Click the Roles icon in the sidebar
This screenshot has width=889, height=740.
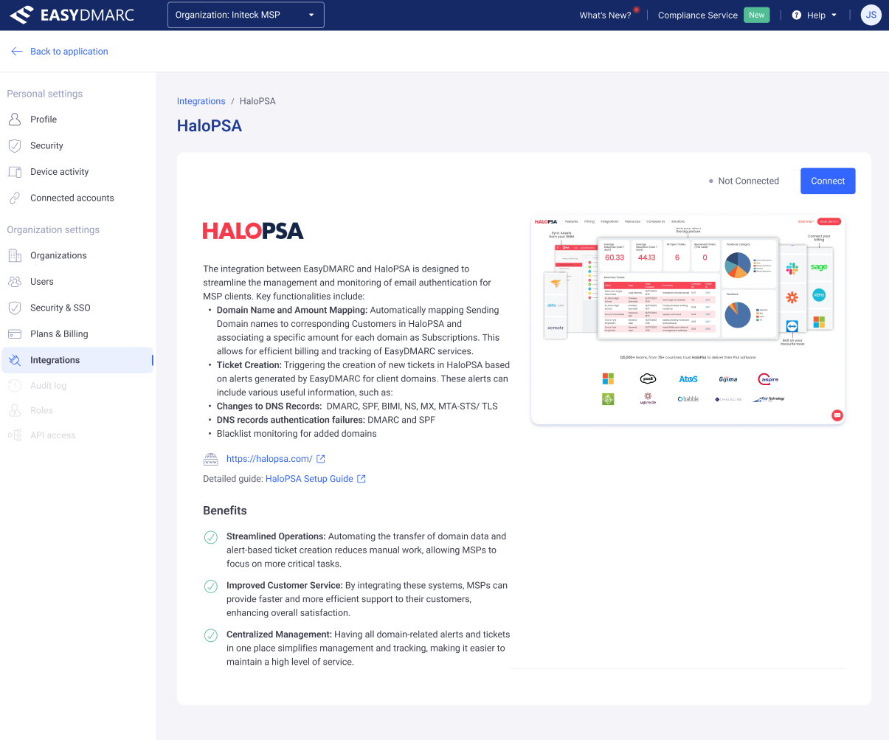click(15, 411)
